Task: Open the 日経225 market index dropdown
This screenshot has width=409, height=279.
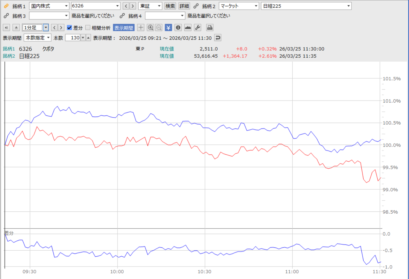Action: 306,6
